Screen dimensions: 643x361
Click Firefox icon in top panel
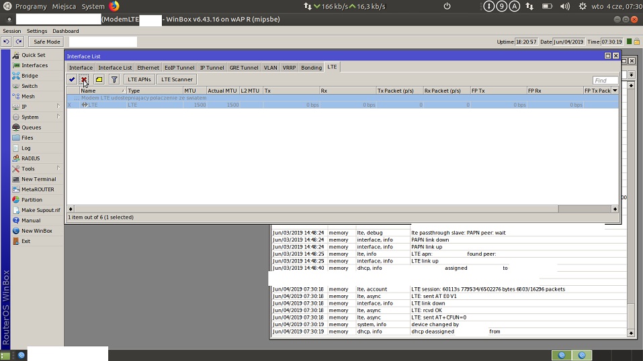click(x=114, y=6)
